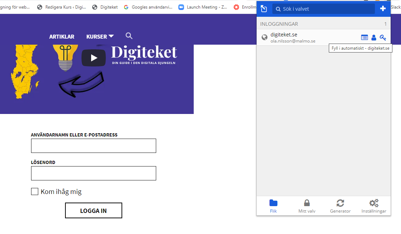This screenshot has width=401, height=234.
Task: Open the Mitt valv tab
Action: click(307, 206)
